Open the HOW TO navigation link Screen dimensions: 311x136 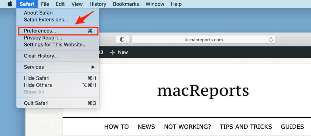(x=116, y=127)
